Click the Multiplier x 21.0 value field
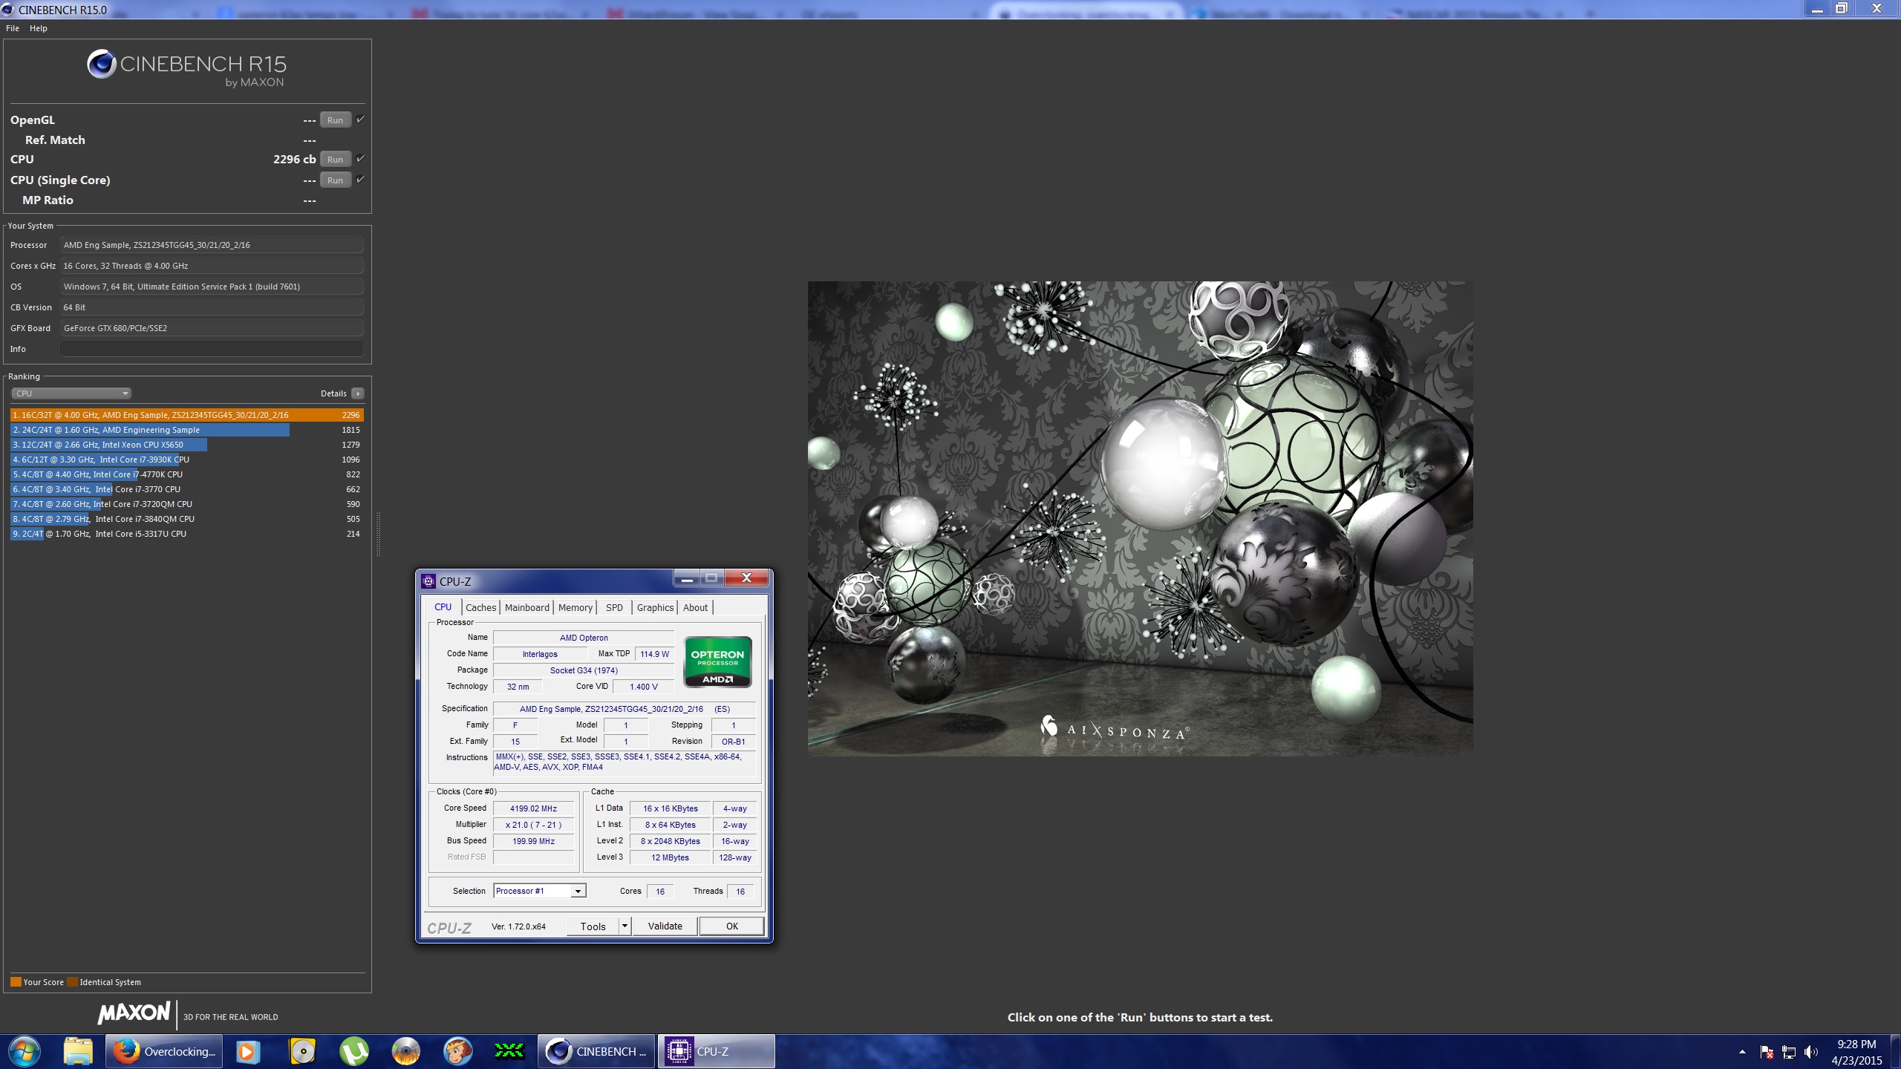 pyautogui.click(x=533, y=825)
